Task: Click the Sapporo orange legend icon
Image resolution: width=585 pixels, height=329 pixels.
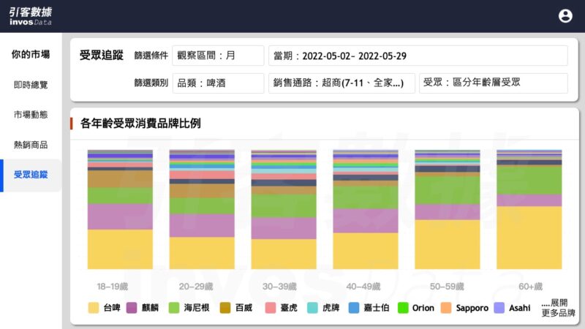Action: (x=447, y=308)
